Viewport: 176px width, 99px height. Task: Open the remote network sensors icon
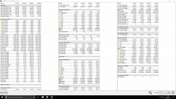150,93
